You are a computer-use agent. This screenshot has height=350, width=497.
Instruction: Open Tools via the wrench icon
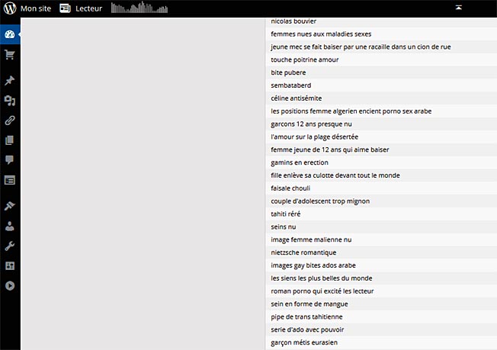[x=10, y=246]
